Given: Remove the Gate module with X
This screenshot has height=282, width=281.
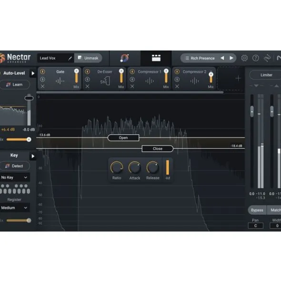Looking at the screenshot, I should (42, 86).
